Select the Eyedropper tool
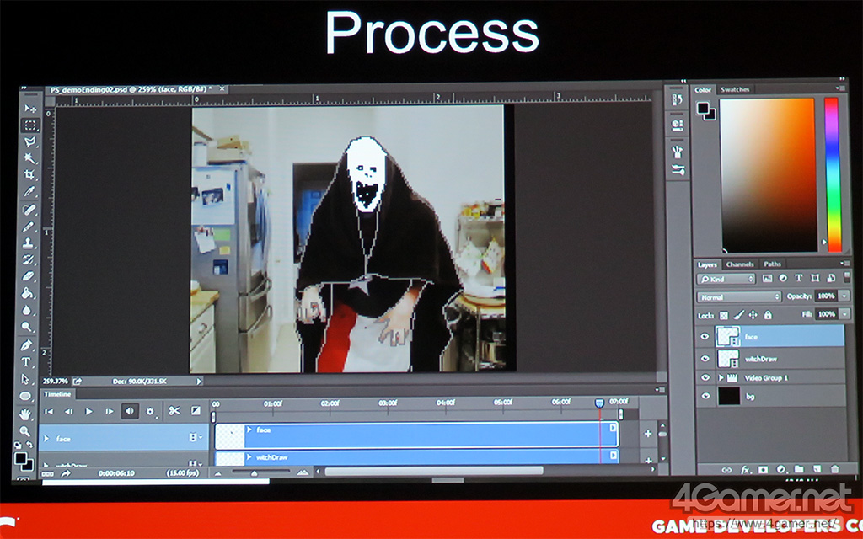863x539 pixels. point(29,191)
